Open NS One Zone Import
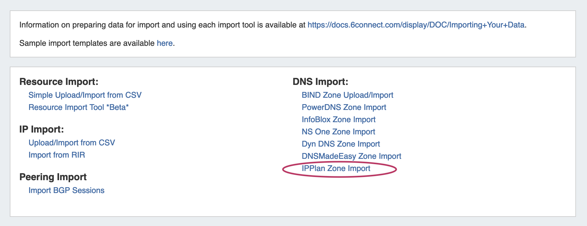This screenshot has height=226, width=587. [338, 132]
